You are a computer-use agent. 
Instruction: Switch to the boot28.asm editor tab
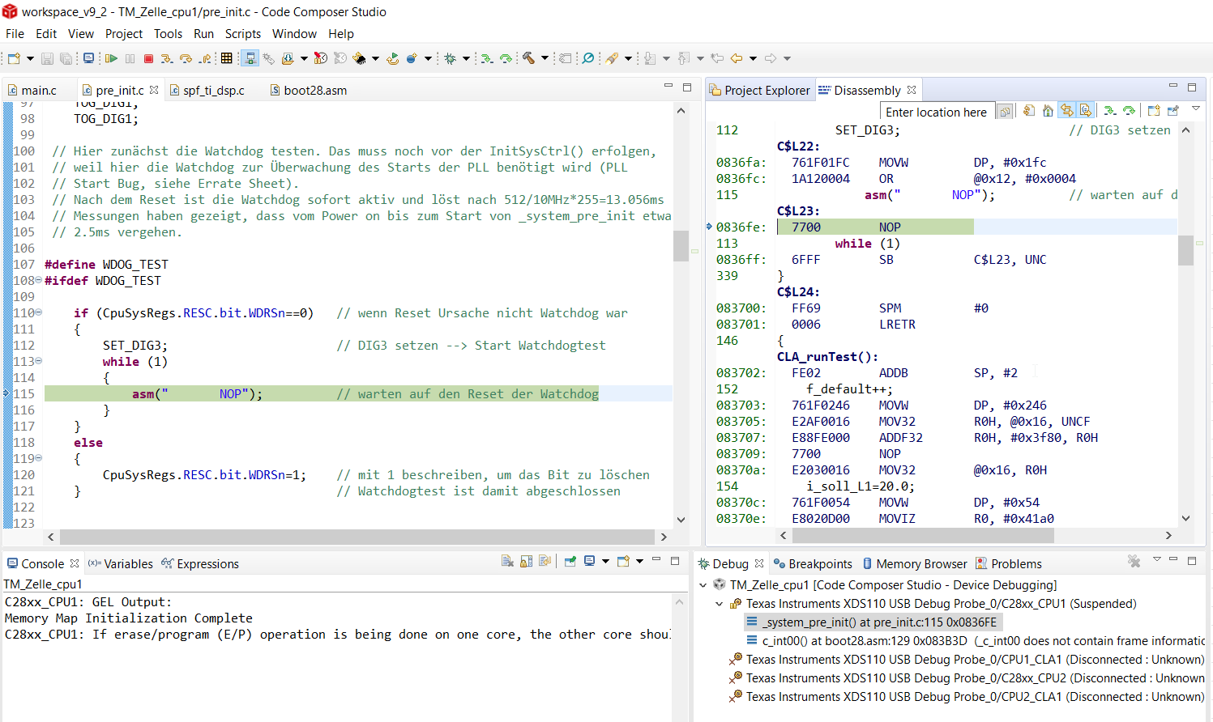pyautogui.click(x=314, y=91)
